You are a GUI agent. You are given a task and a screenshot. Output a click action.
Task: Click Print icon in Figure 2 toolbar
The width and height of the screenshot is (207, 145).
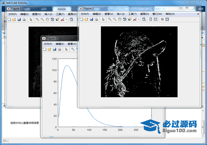96,19
